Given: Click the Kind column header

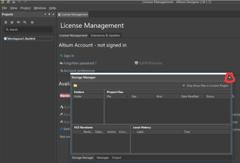Looking at the screenshot, I should [167, 96].
